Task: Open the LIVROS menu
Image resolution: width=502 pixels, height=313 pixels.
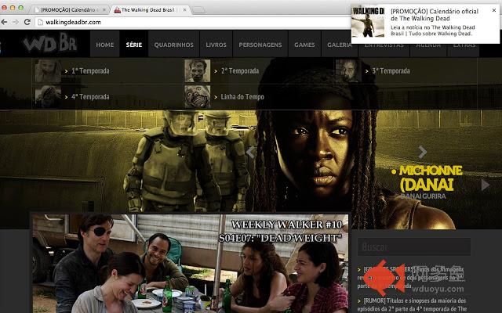Action: [216, 45]
